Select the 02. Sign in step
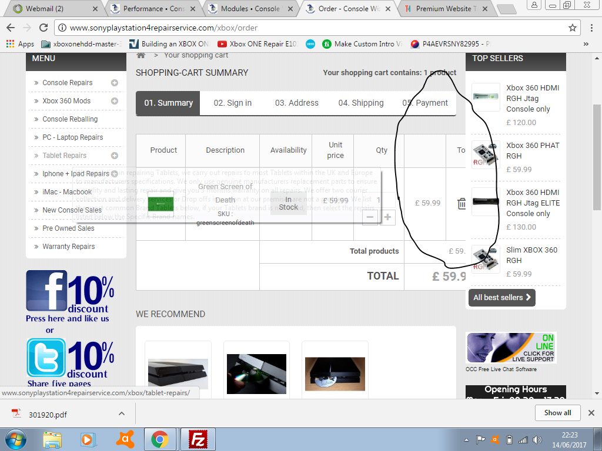 click(x=233, y=103)
